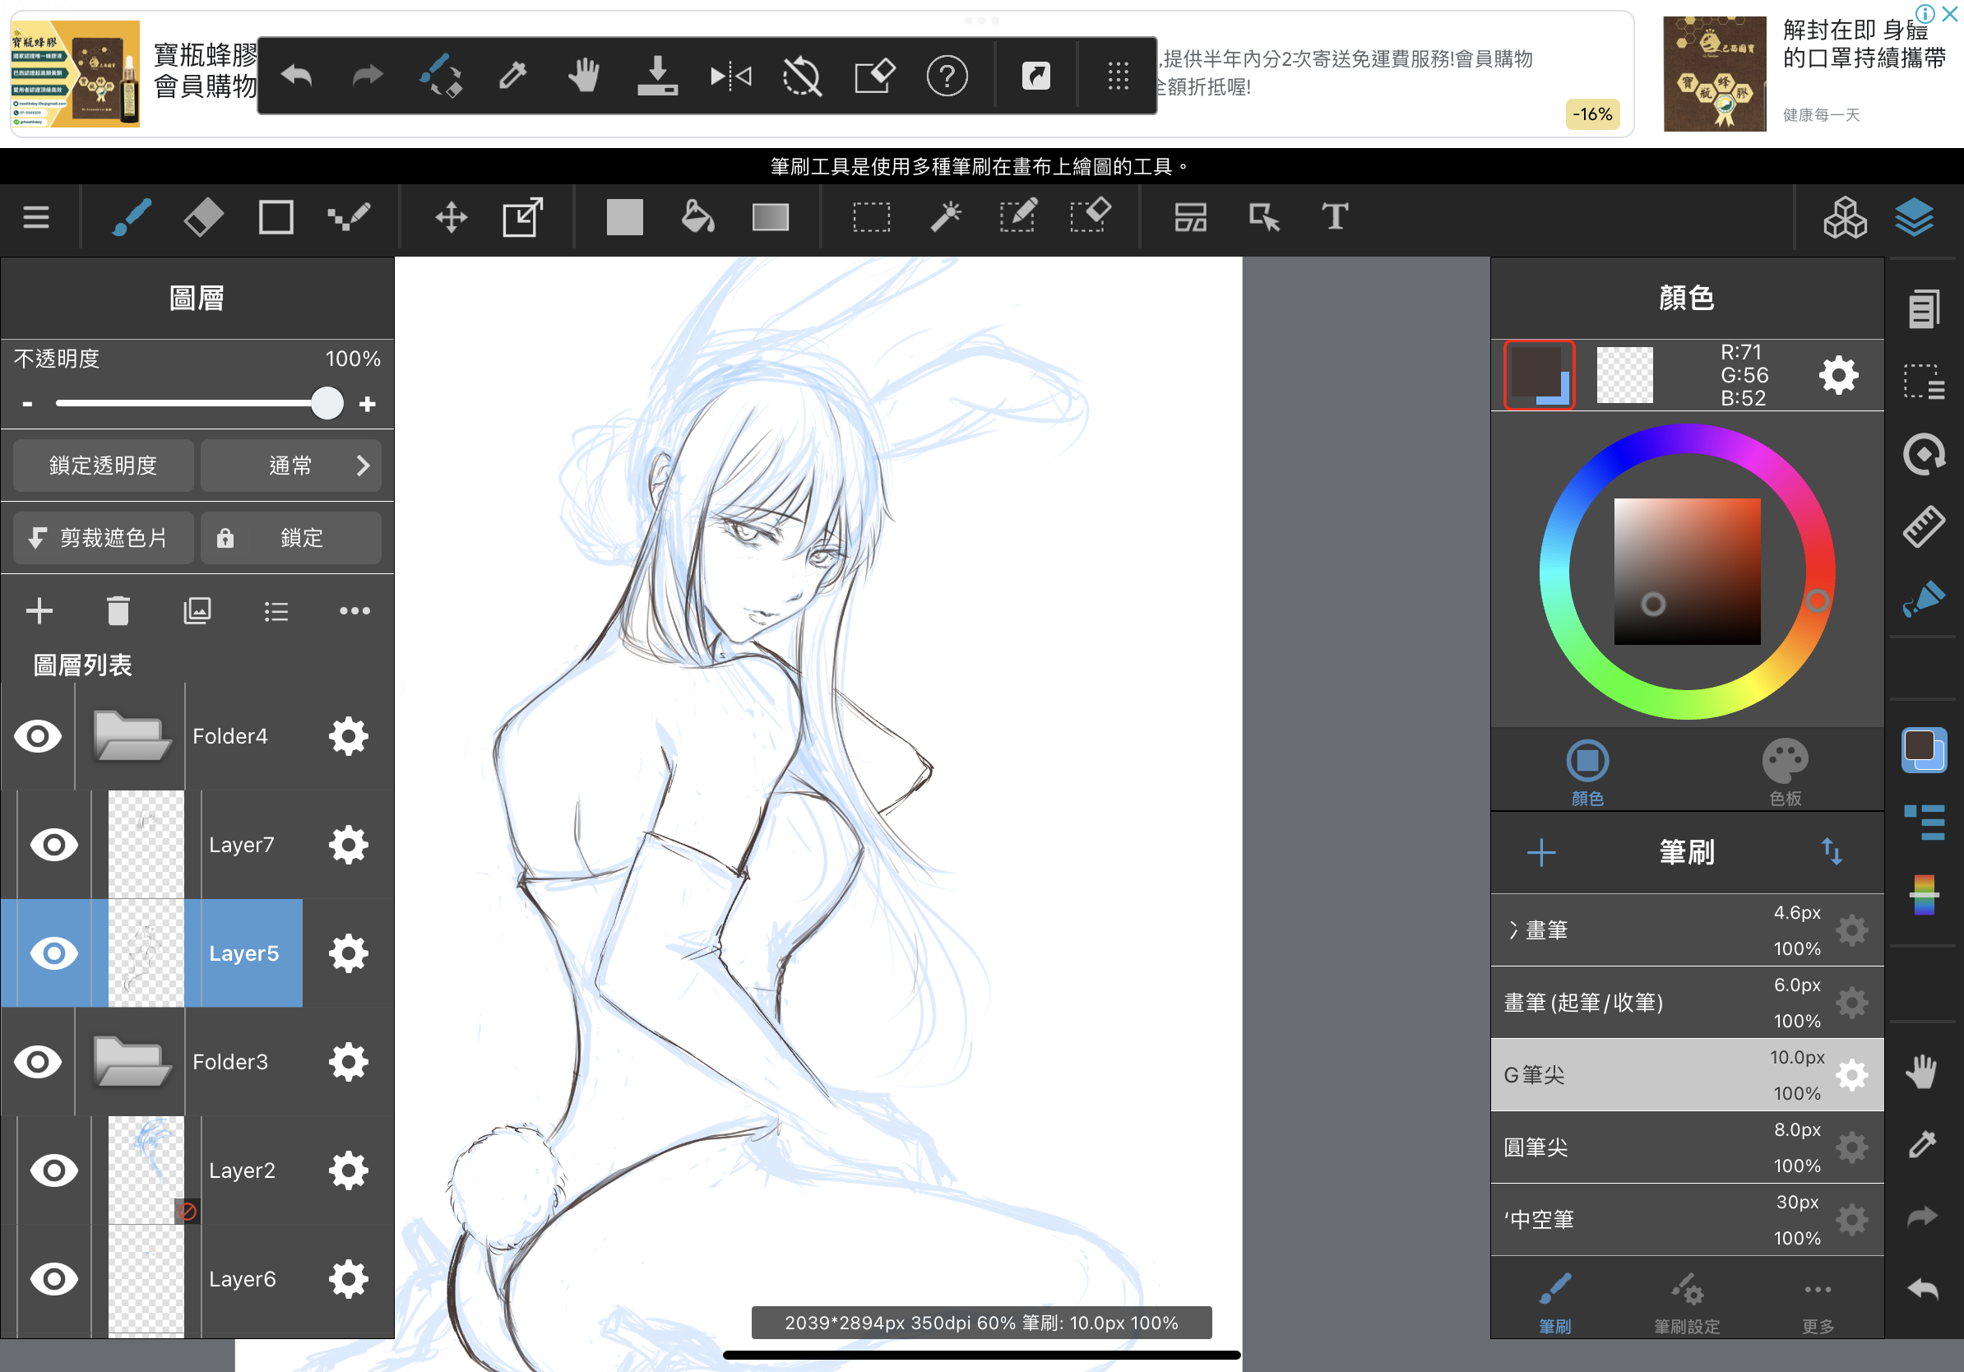Image resolution: width=1964 pixels, height=1372 pixels.
Task: Open the Layers panel stack icon
Action: 1914,217
